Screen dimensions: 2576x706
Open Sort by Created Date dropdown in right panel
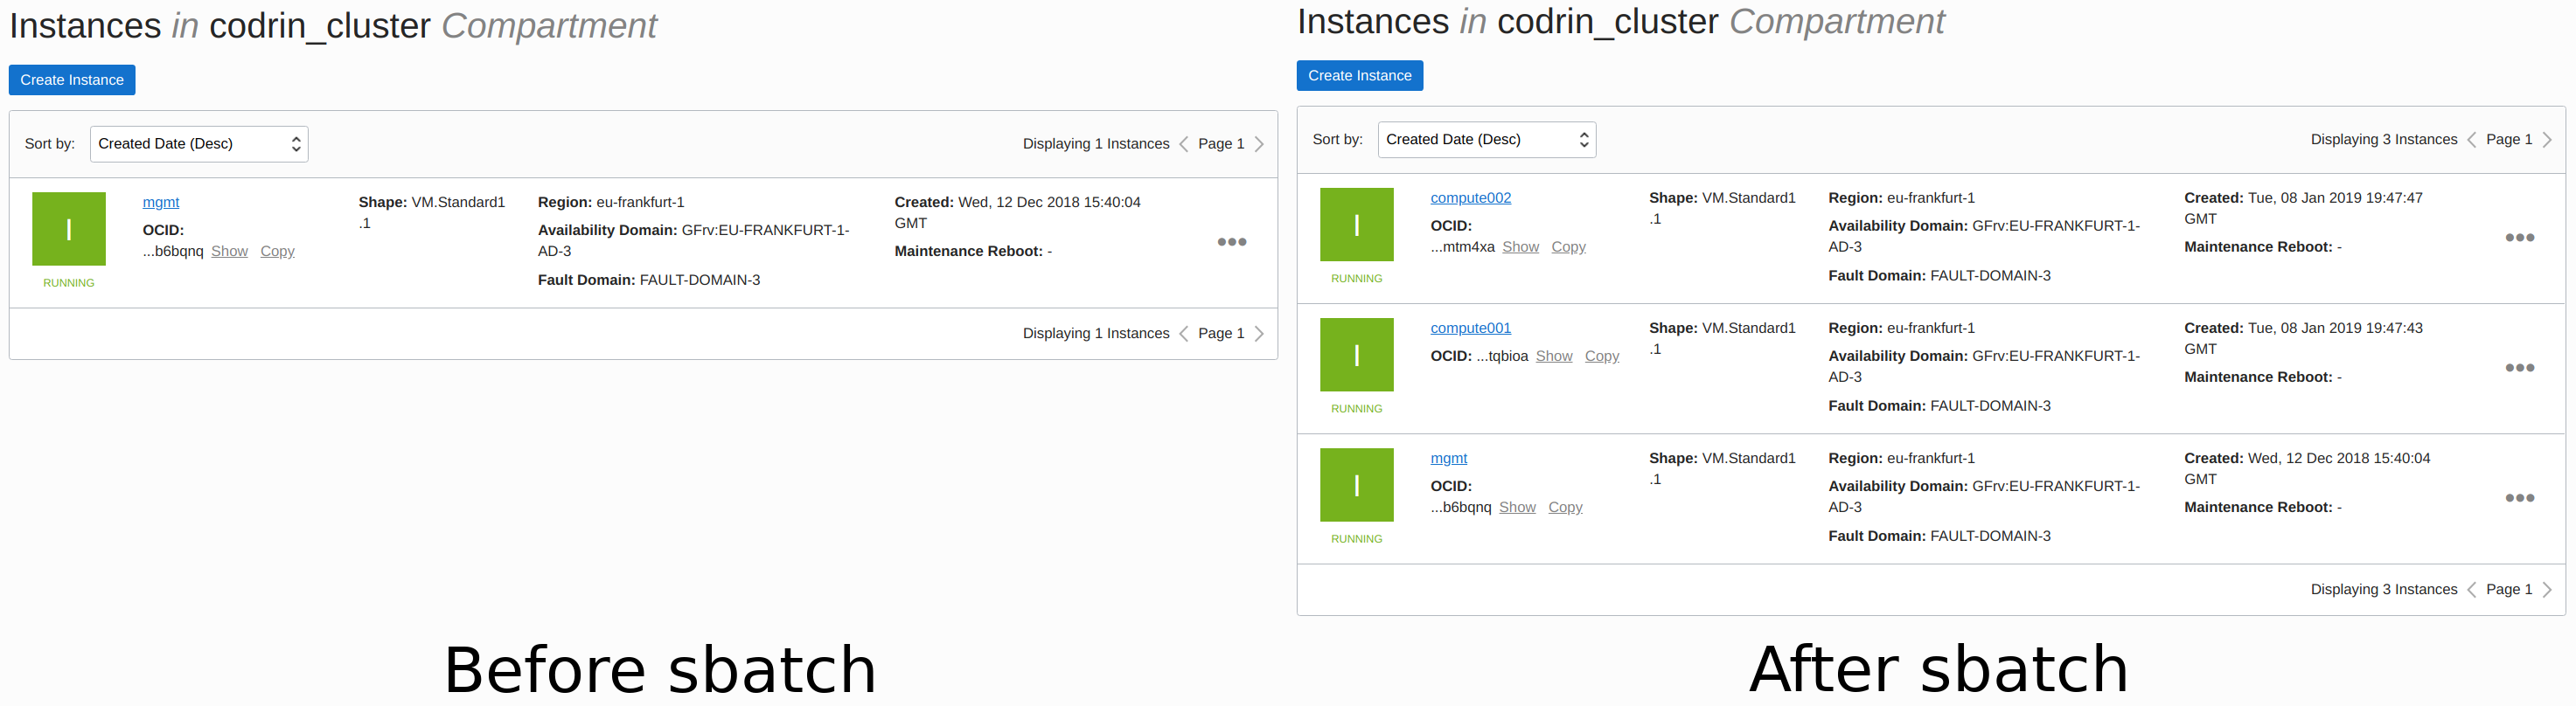tap(1487, 140)
